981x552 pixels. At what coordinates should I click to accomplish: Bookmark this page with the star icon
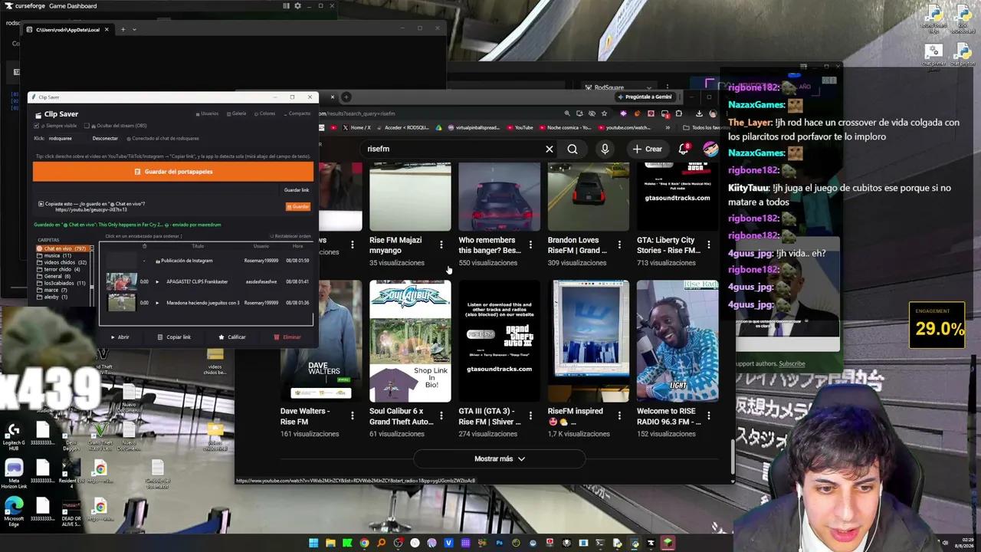click(x=604, y=114)
